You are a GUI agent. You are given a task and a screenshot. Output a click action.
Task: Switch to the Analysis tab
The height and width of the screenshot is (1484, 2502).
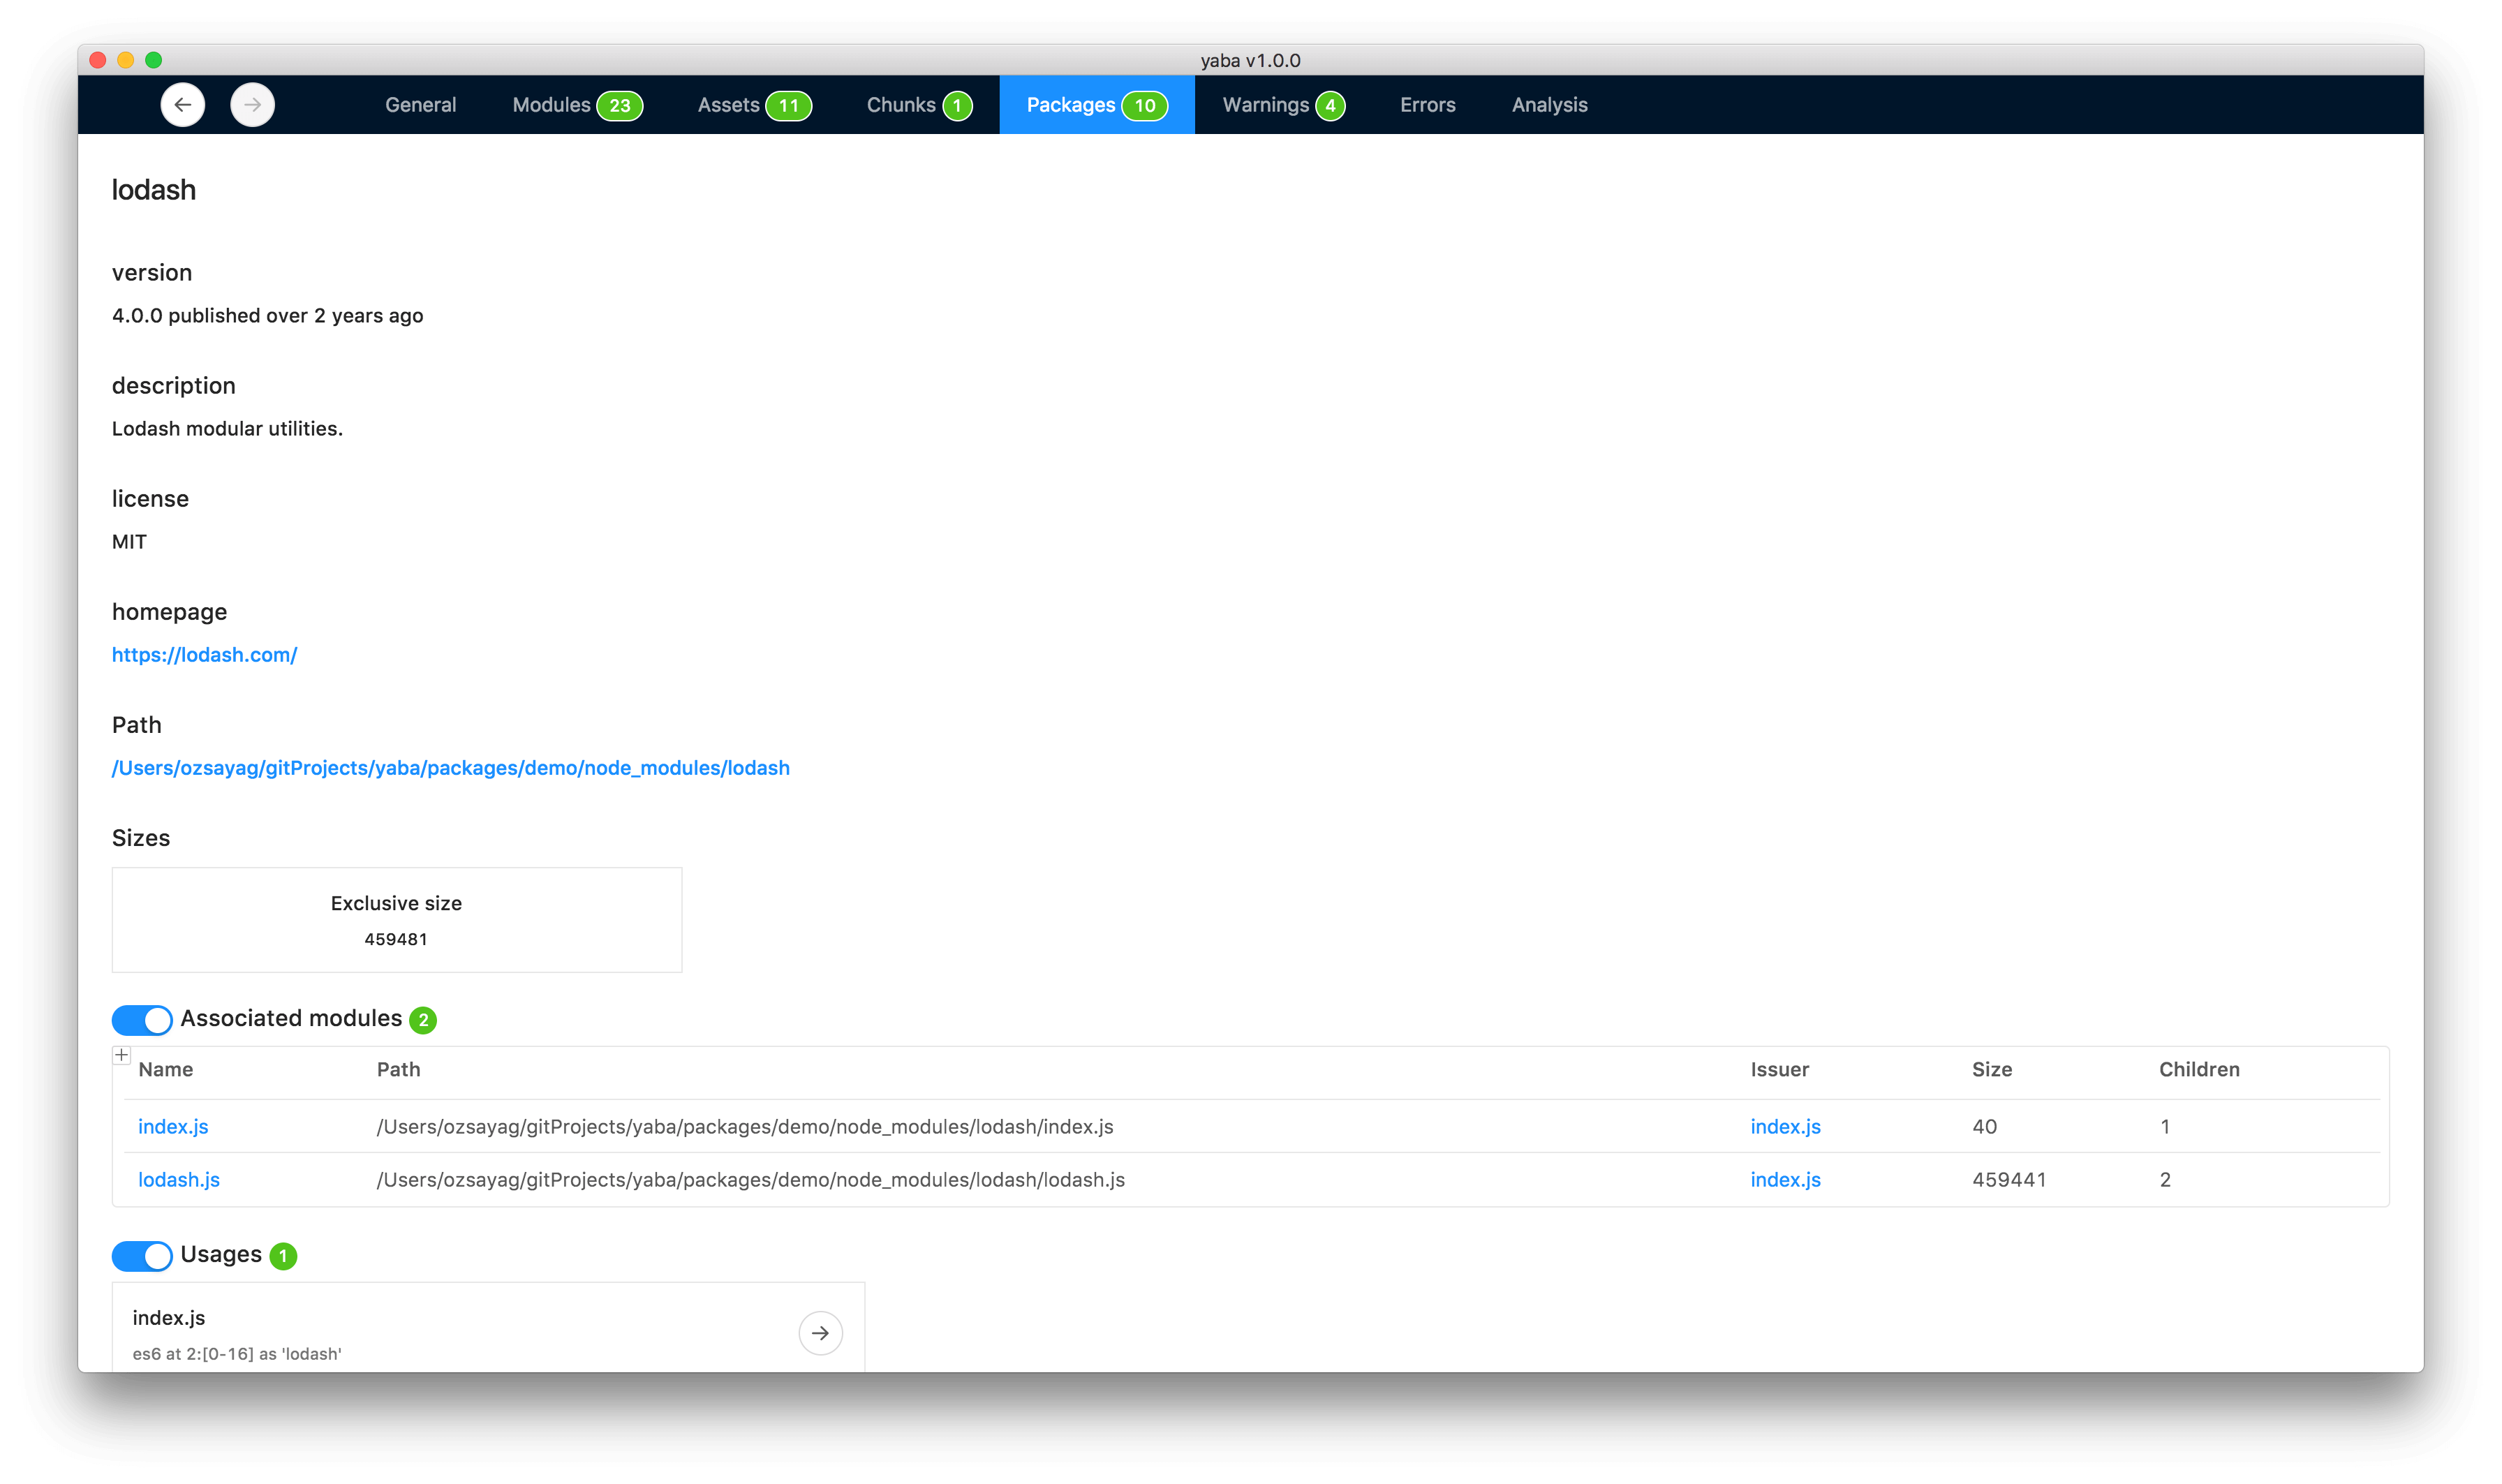click(1549, 105)
